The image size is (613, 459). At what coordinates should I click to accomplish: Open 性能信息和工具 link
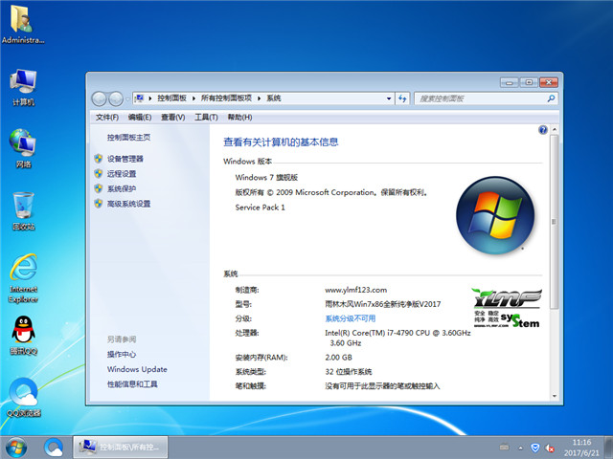pyautogui.click(x=132, y=384)
